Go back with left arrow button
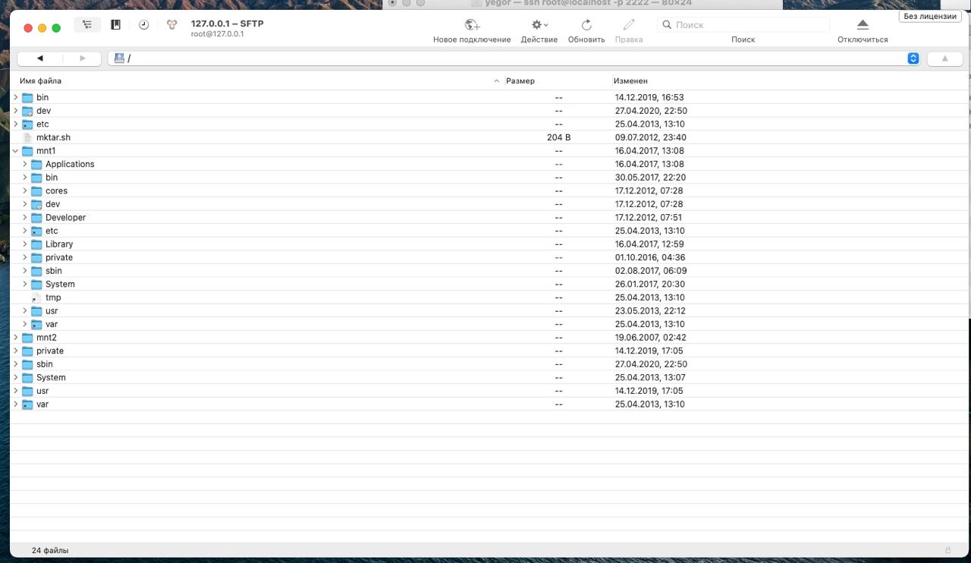The width and height of the screenshot is (971, 563). click(x=39, y=58)
